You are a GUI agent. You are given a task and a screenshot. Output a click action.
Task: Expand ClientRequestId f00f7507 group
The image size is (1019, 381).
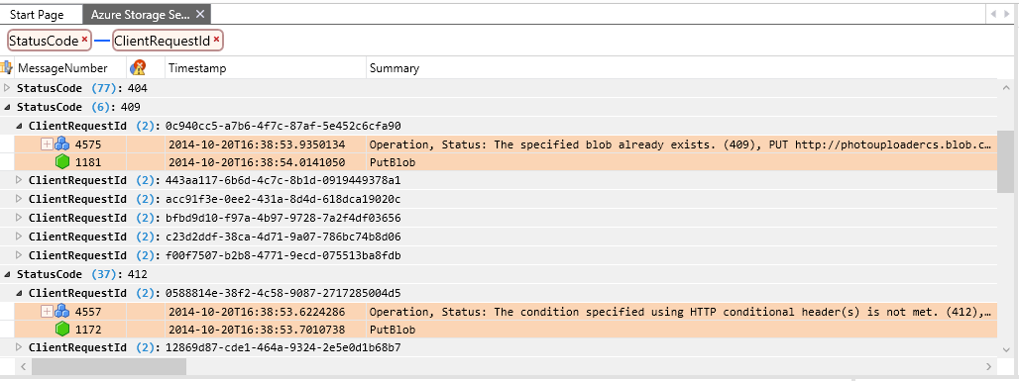click(19, 255)
